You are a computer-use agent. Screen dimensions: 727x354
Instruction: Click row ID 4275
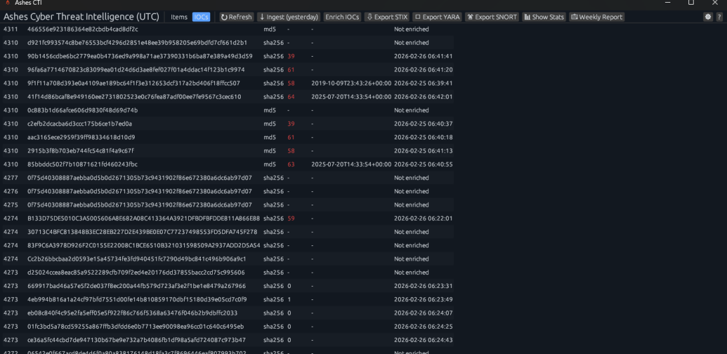[10, 205]
